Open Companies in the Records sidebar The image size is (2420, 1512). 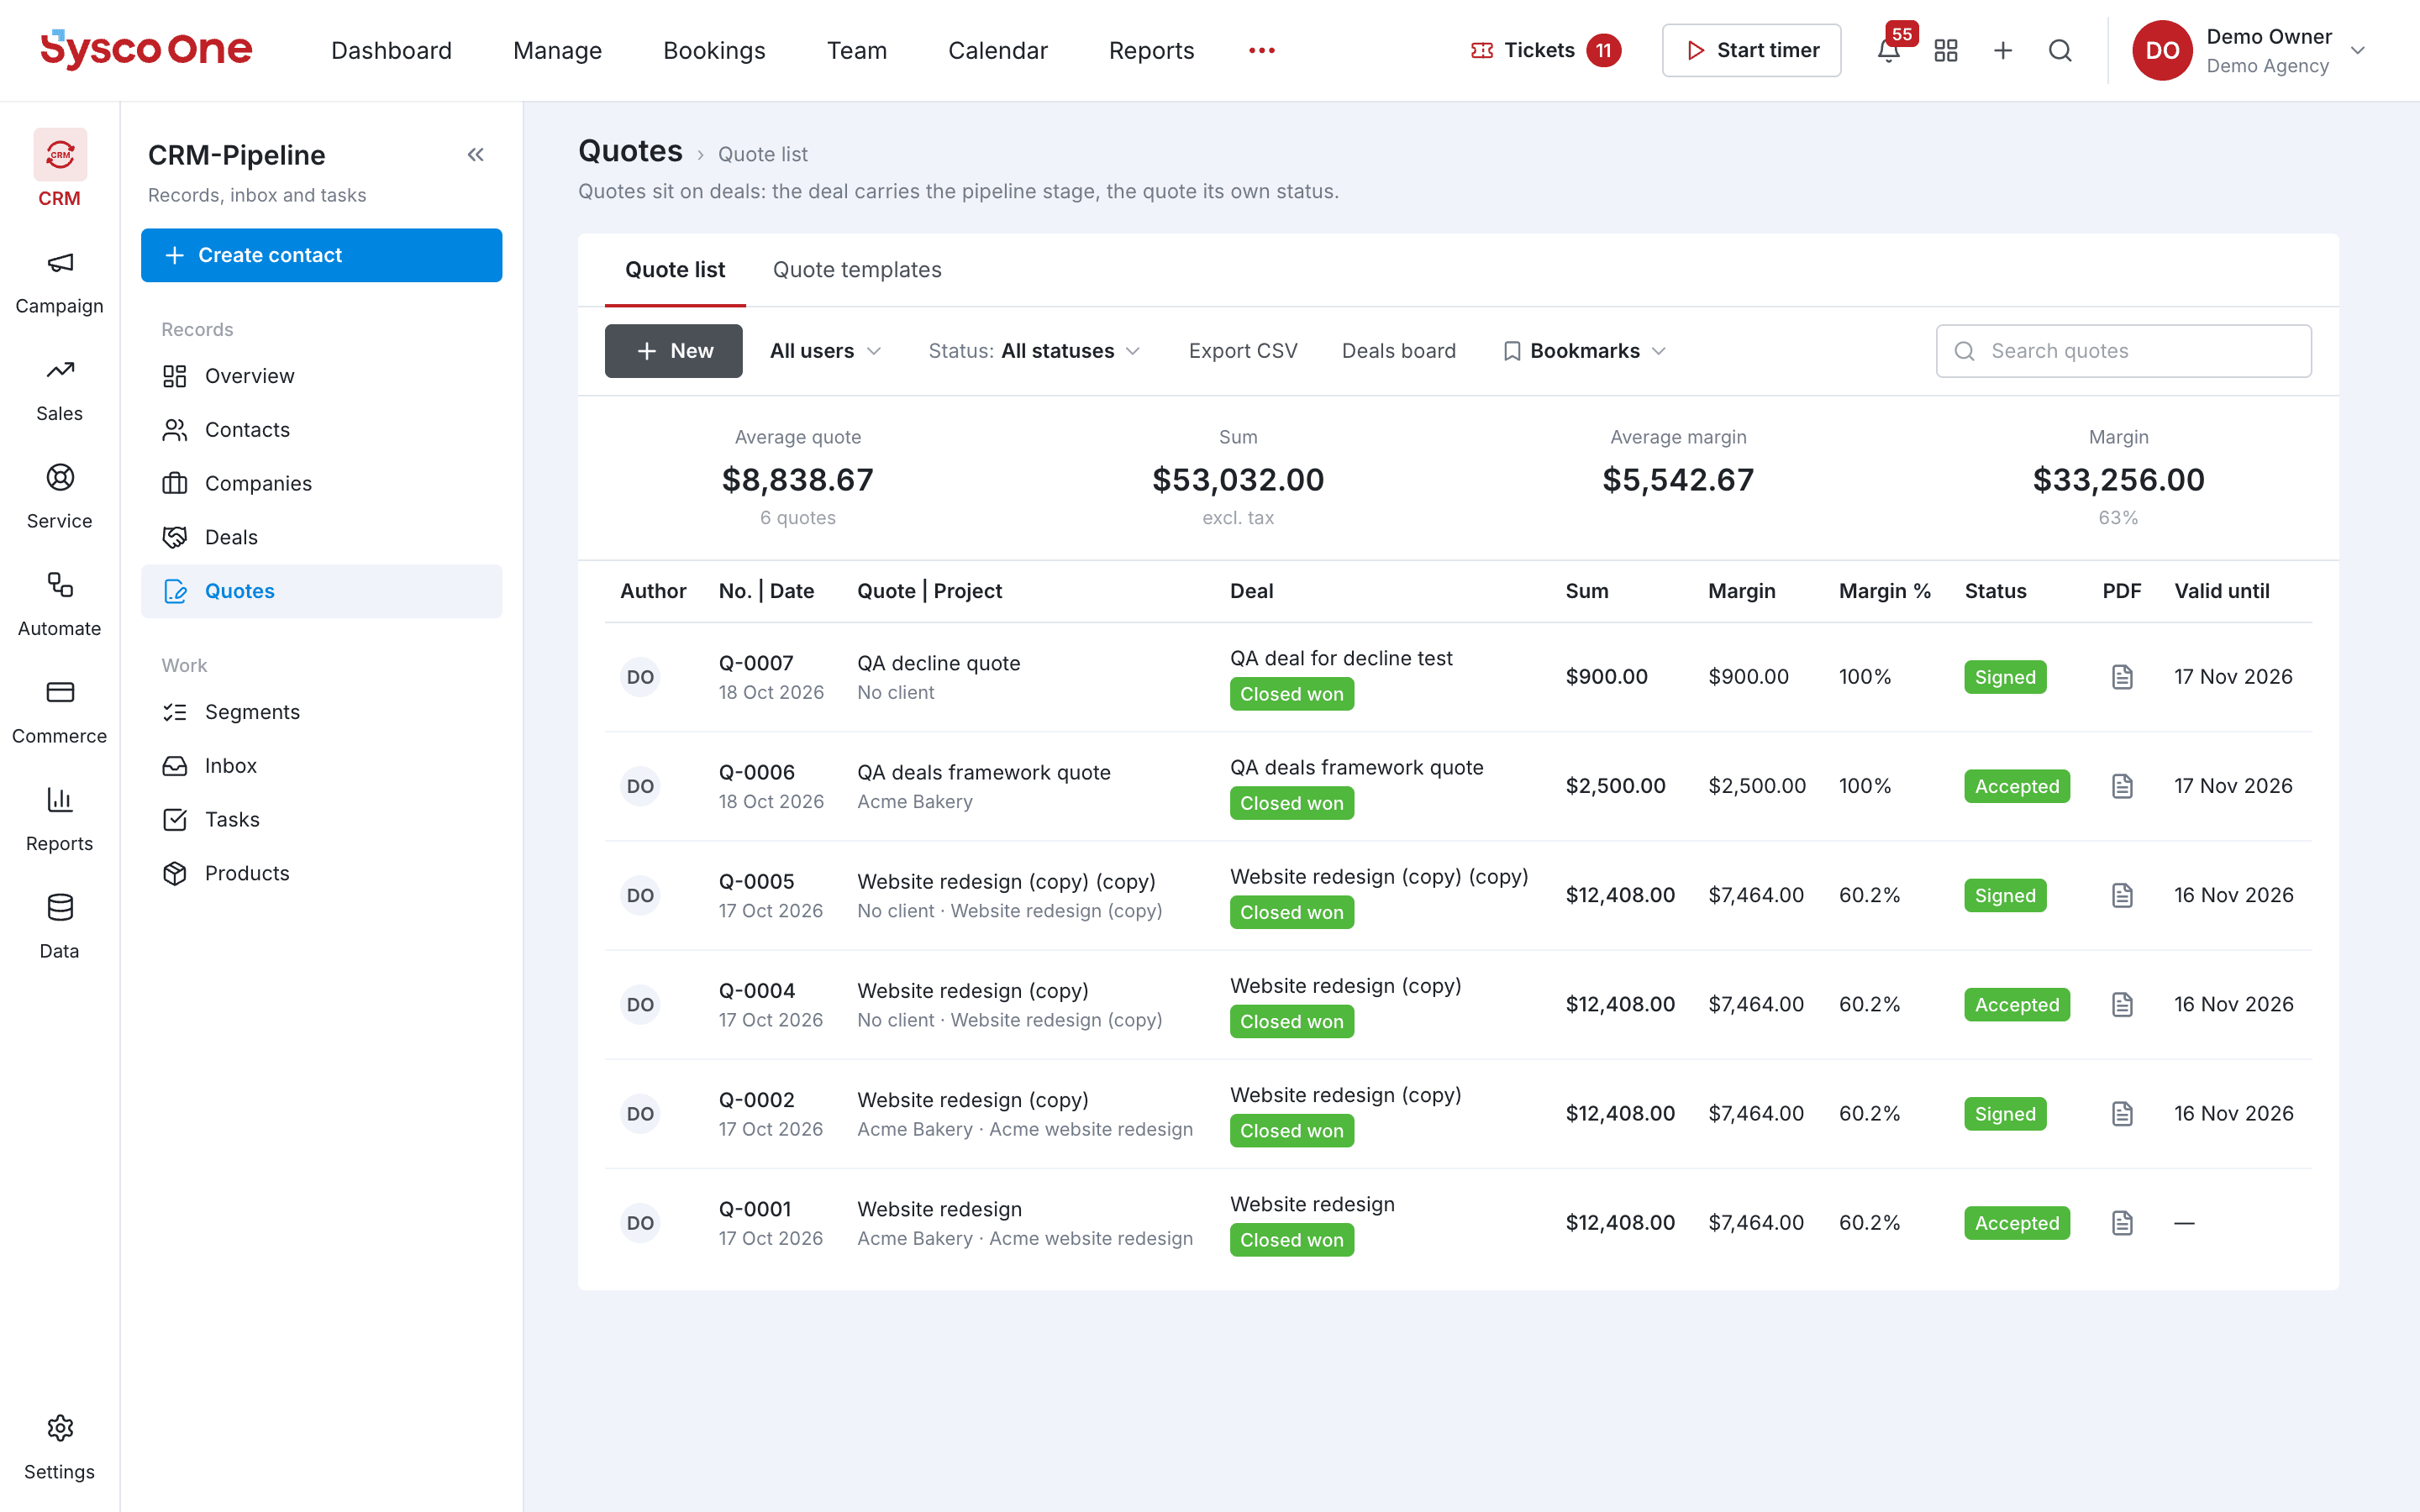[321, 484]
